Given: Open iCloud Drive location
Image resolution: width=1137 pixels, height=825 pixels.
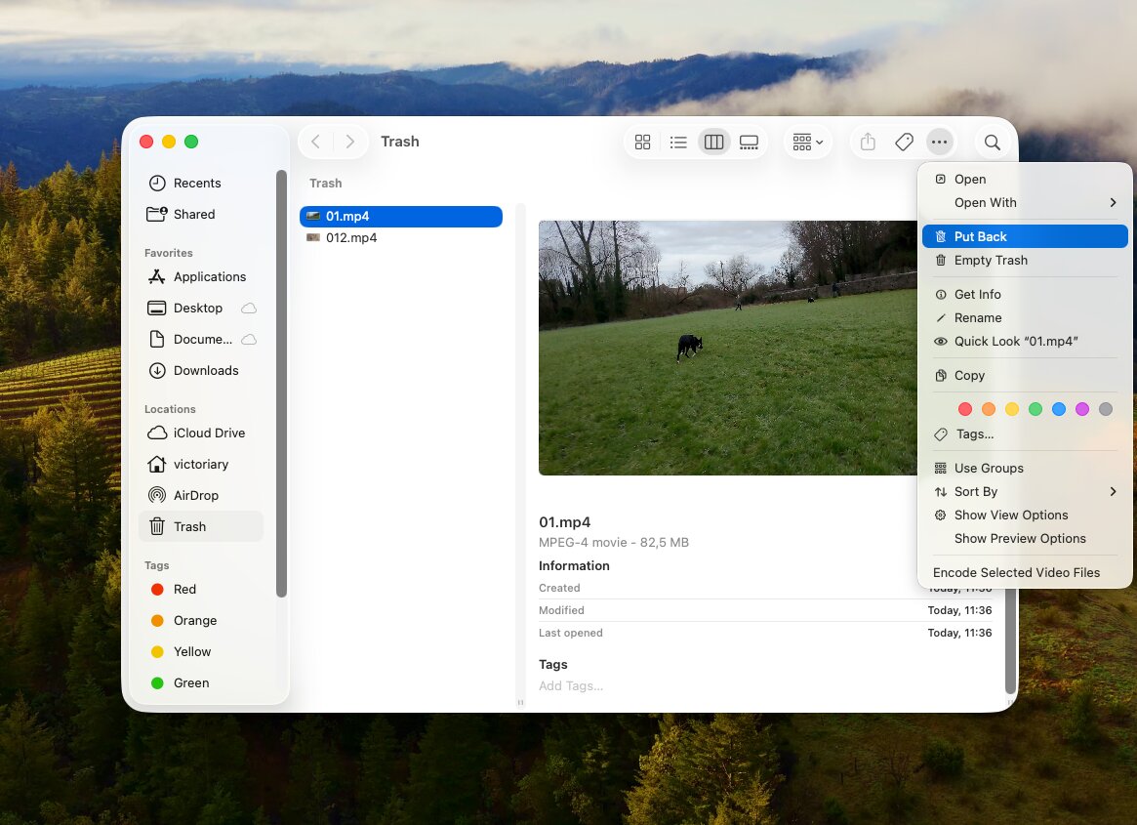Looking at the screenshot, I should click(x=200, y=433).
